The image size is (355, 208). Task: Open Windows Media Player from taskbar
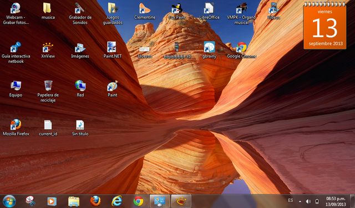(x=52, y=201)
